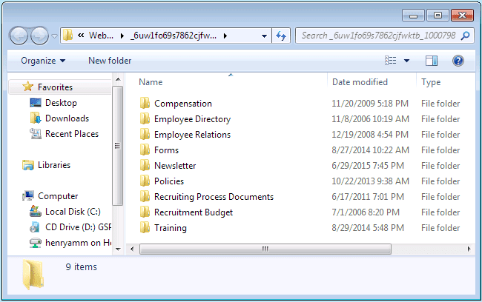Click horizontal scrollbar right arrow
The width and height of the screenshot is (482, 302).
[x=469, y=249]
